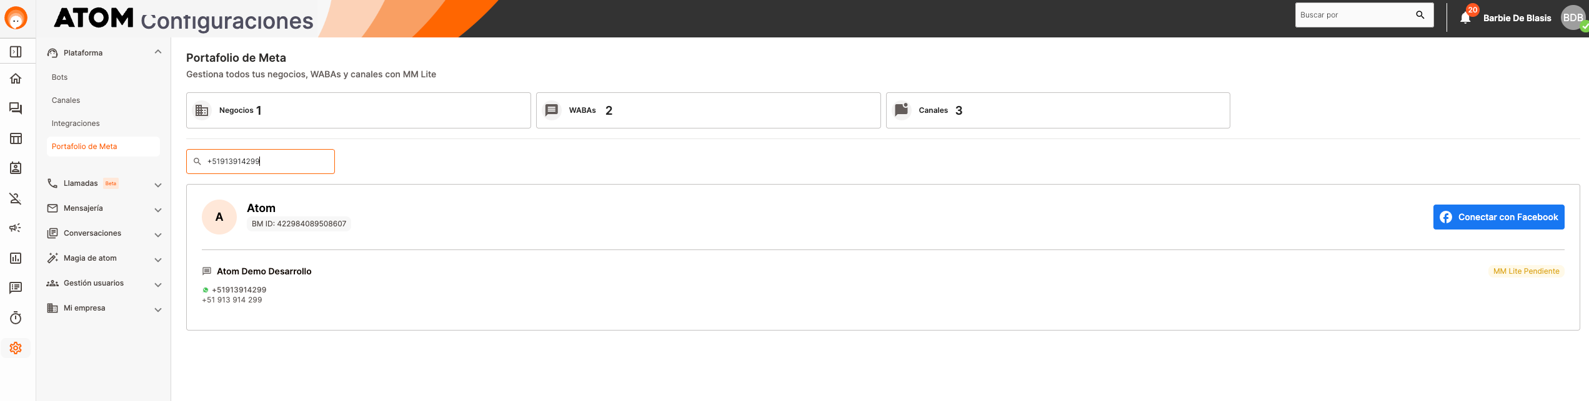Expand the Llamadas section
1589x401 pixels.
[158, 184]
